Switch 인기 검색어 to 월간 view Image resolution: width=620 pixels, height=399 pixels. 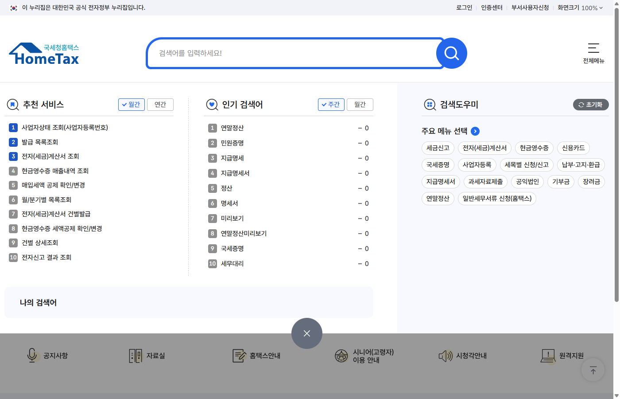(360, 105)
